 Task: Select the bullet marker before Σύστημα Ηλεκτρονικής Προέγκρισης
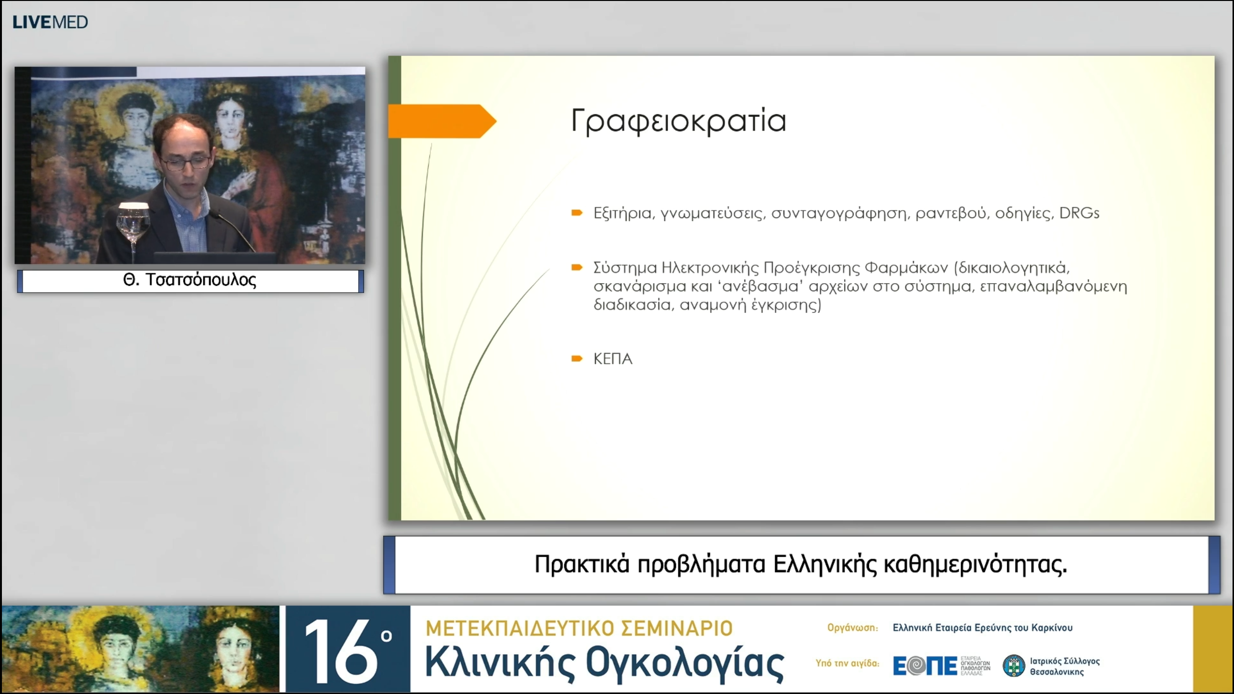(577, 268)
